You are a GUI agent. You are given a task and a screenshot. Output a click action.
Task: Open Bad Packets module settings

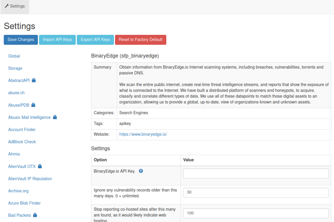[x=19, y=215]
